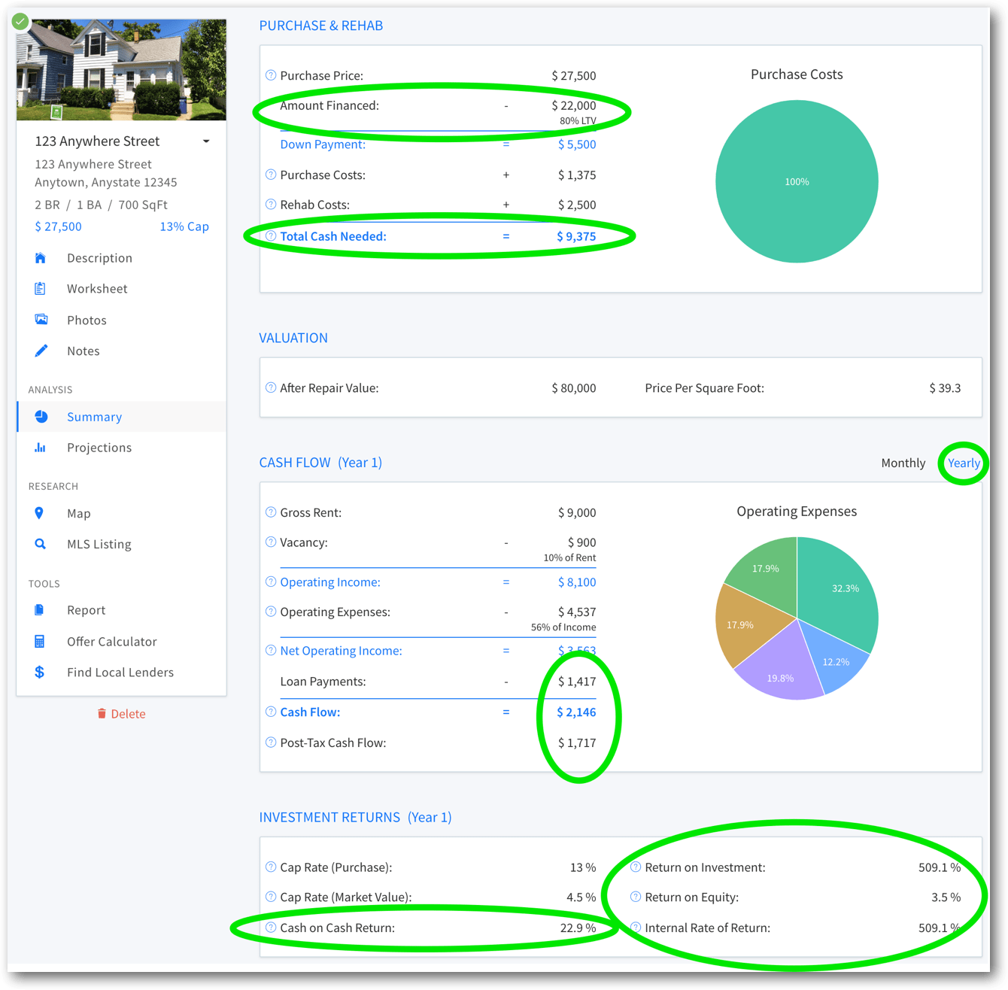The image size is (1008, 990).
Task: Click the $ 8,100 Operating Income value
Action: [577, 582]
